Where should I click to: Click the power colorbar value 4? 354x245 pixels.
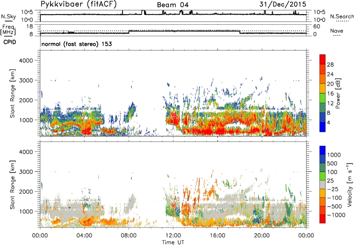(x=329, y=122)
